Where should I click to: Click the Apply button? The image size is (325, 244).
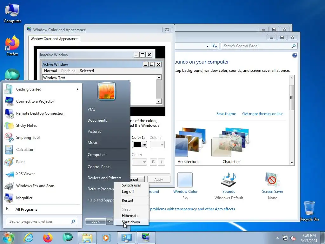(159, 180)
